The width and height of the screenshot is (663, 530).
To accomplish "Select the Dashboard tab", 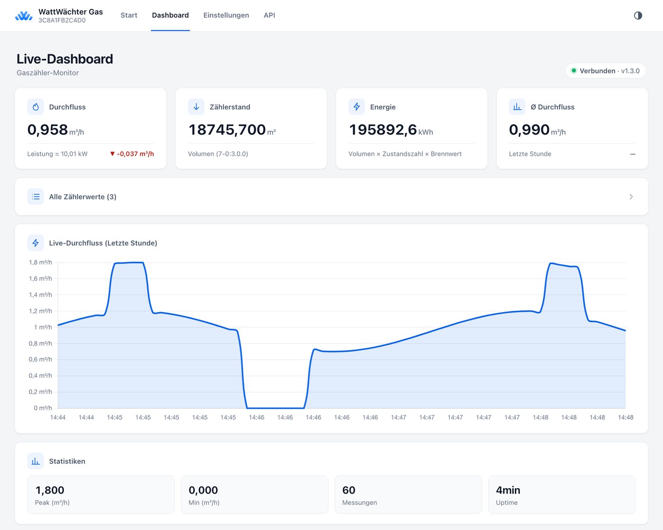I will click(x=170, y=15).
